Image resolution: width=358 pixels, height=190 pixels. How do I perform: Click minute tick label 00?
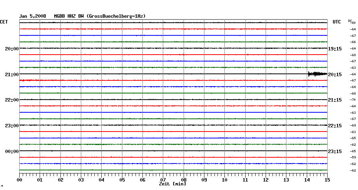20,180
